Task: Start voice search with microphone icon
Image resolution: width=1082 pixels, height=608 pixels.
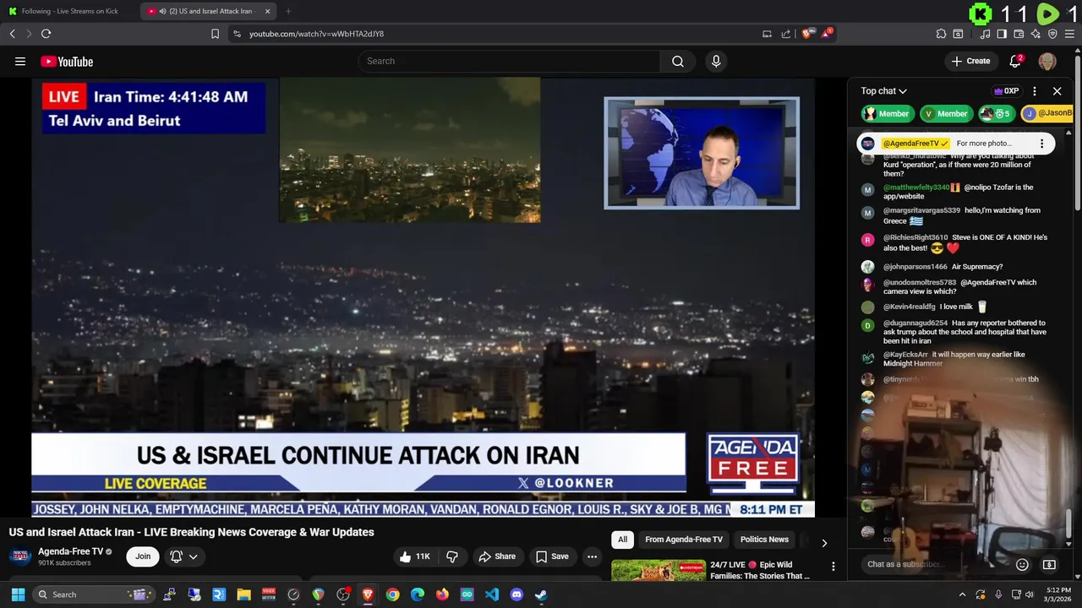Action: coord(716,61)
